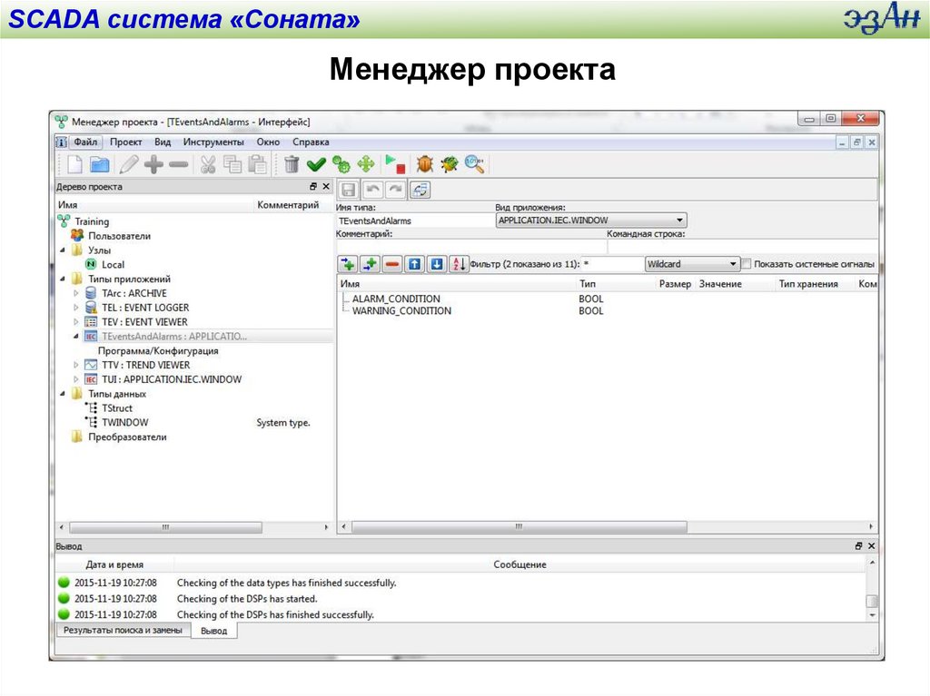Collapse the Типы данных tree folder
The image size is (930, 696).
tap(63, 395)
